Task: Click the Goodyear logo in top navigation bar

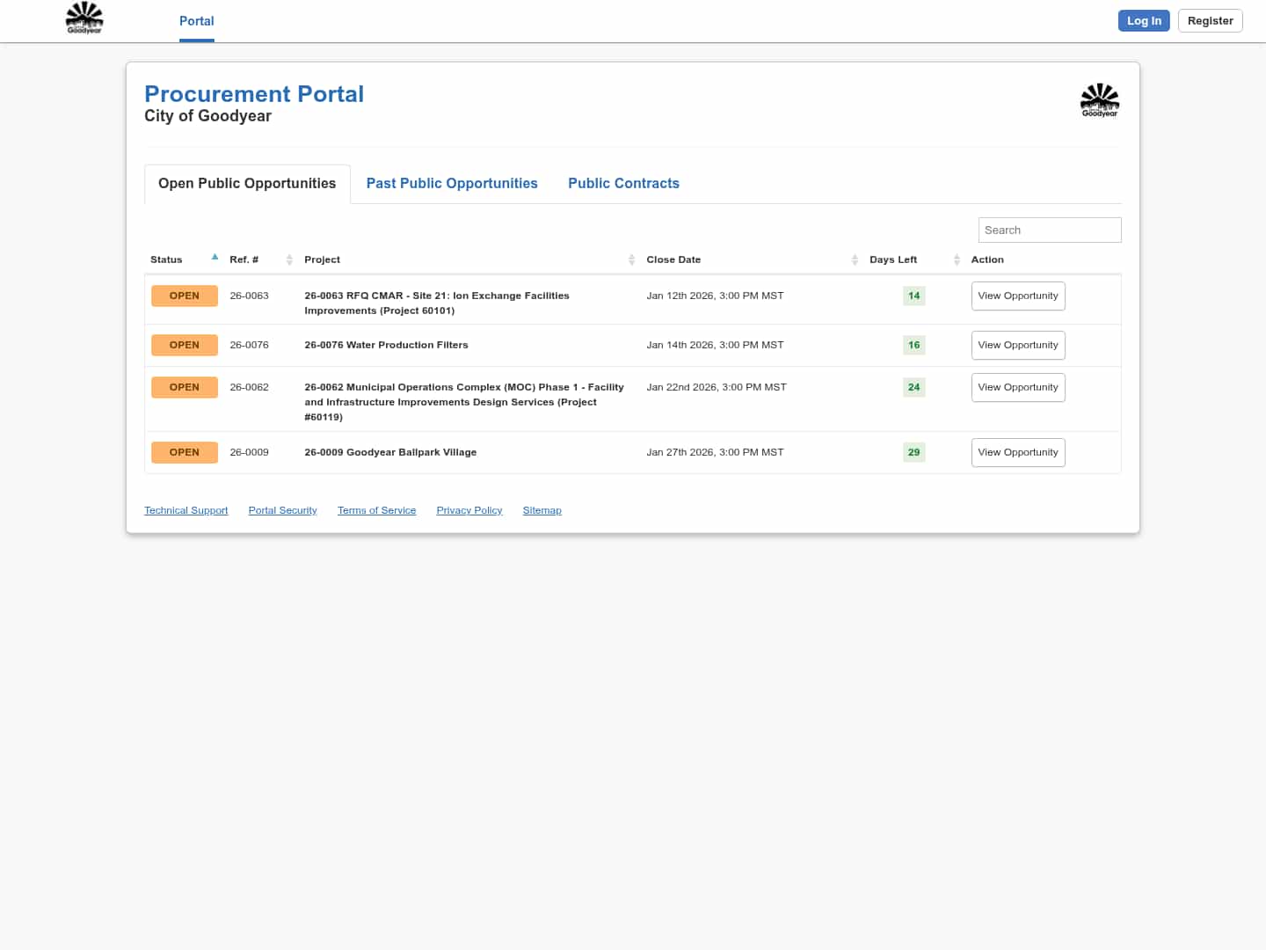Action: point(84,18)
